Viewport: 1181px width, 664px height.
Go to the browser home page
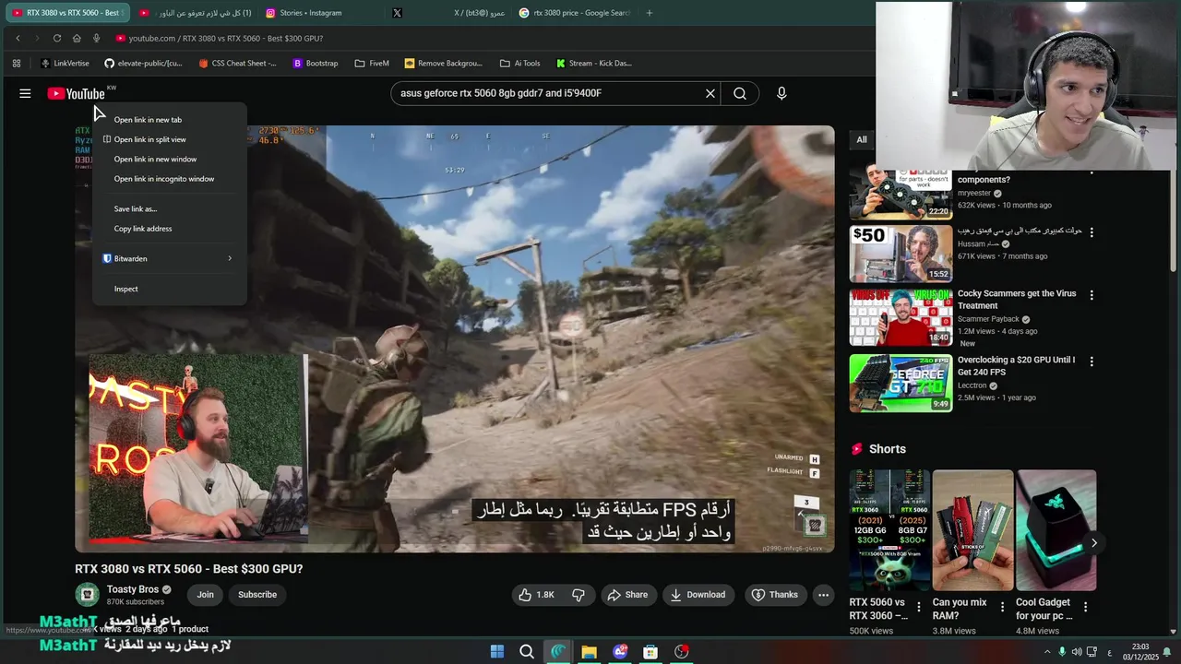click(77, 38)
